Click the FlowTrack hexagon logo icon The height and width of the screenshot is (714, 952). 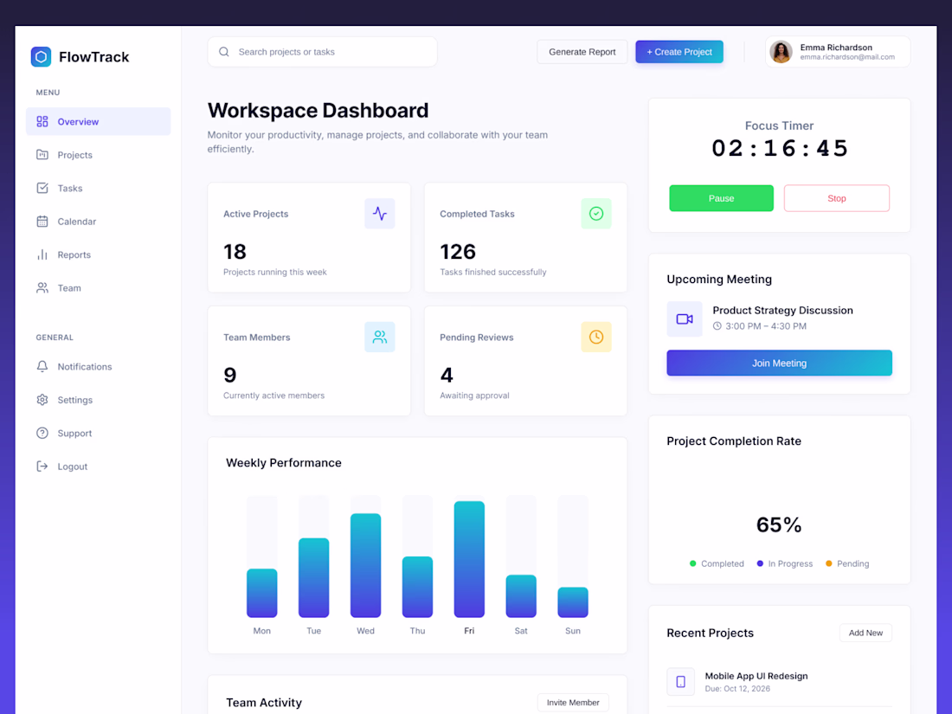[42, 57]
